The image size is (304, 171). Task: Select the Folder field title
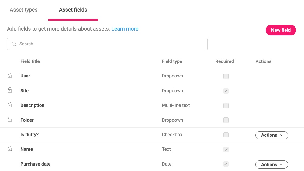point(27,120)
